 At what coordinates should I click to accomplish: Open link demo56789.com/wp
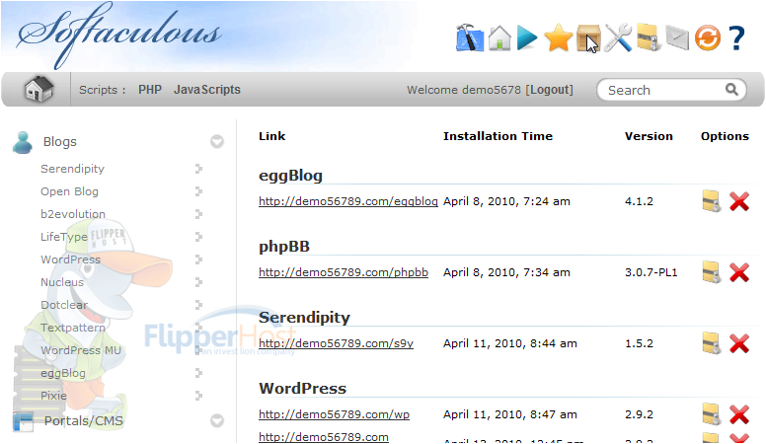click(334, 414)
